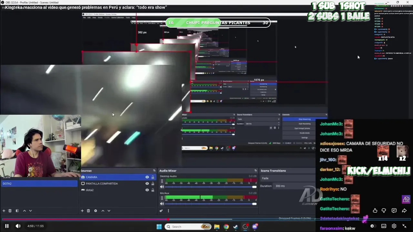The width and height of the screenshot is (413, 232).
Task: Pause the video playback
Action: (7, 226)
